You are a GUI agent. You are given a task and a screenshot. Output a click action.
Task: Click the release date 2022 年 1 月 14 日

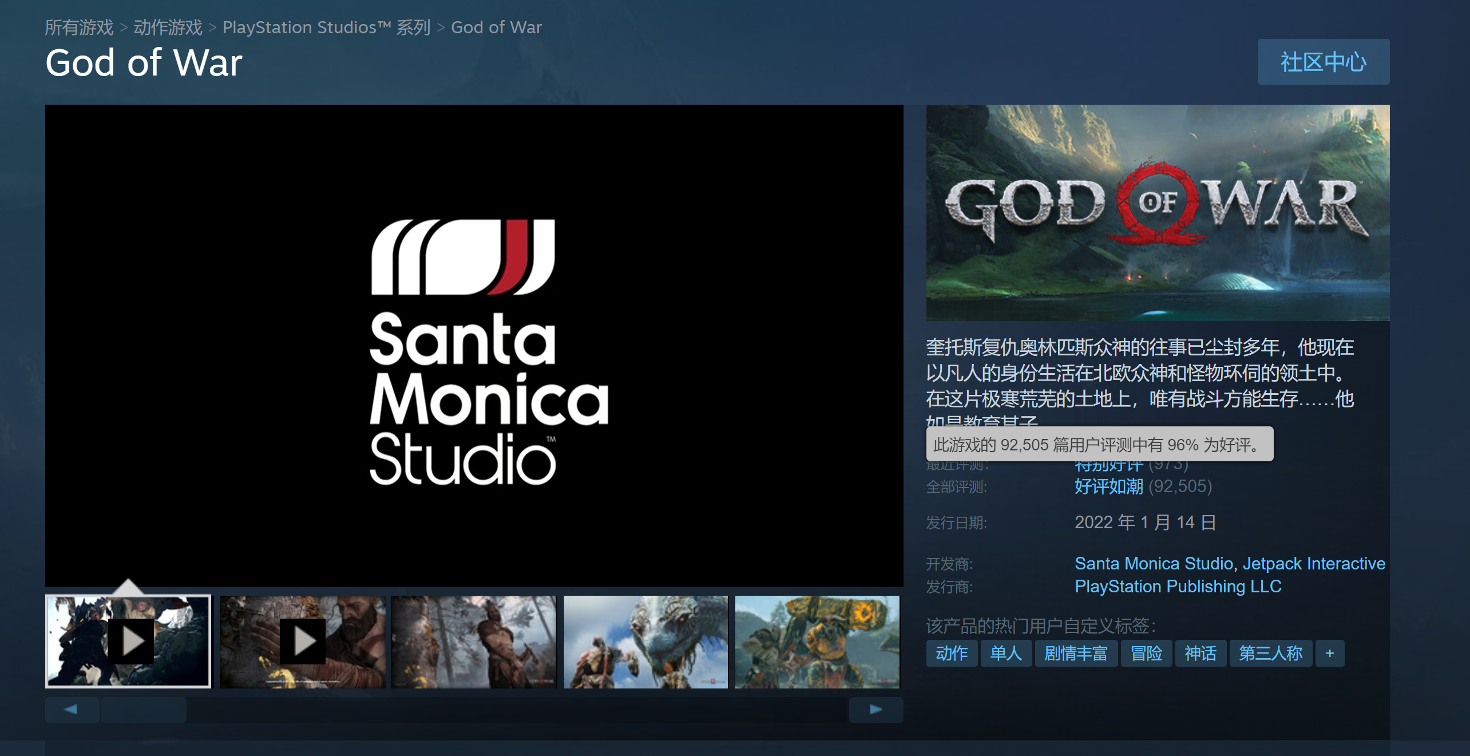coord(1145,523)
